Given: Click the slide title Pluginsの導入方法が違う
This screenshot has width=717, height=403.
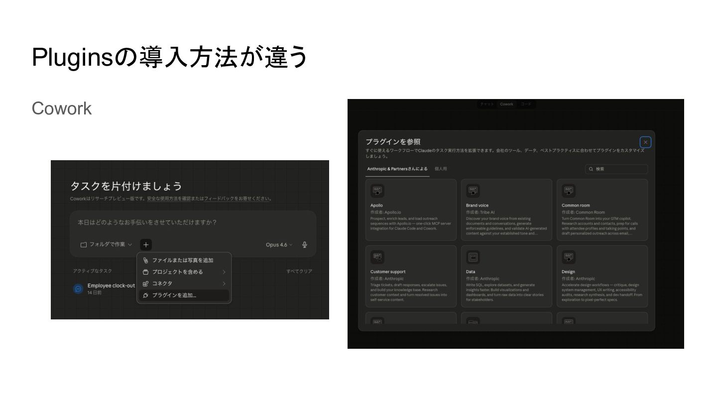Looking at the screenshot, I should 170,57.
